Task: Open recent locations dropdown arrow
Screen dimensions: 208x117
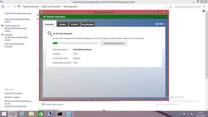Action: (12, 7)
